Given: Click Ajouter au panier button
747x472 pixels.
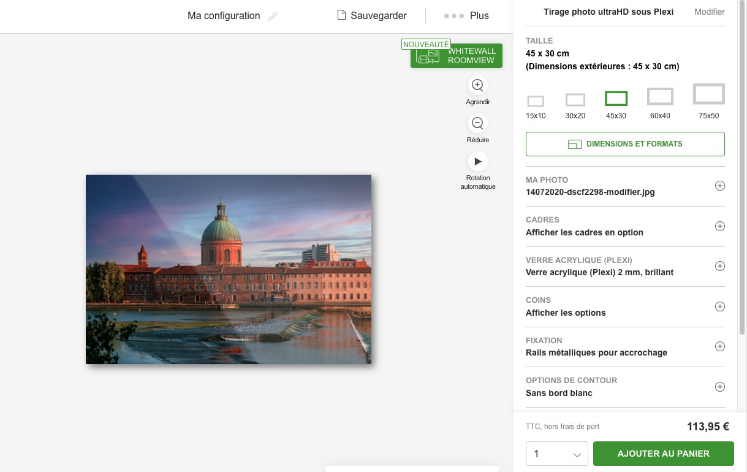Looking at the screenshot, I should (664, 454).
